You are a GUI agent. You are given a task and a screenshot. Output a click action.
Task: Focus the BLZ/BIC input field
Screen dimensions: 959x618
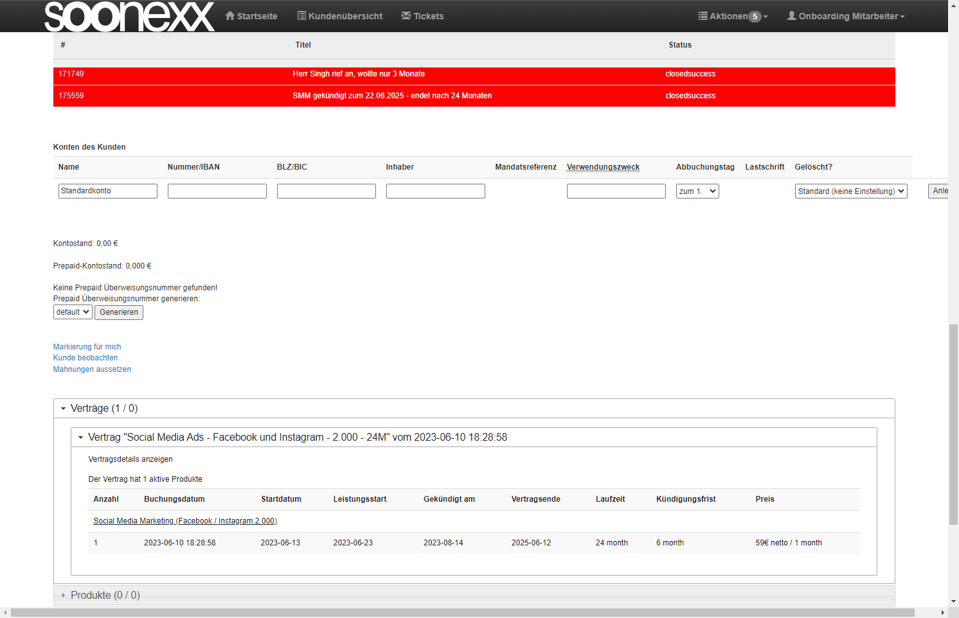click(x=327, y=191)
